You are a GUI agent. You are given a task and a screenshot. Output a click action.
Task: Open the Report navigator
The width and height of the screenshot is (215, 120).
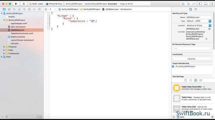[39, 9]
